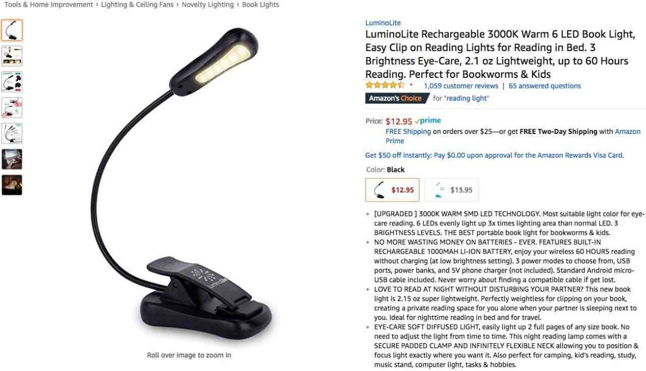Open the 65 answered questions link
The width and height of the screenshot is (646, 371).
click(x=545, y=86)
